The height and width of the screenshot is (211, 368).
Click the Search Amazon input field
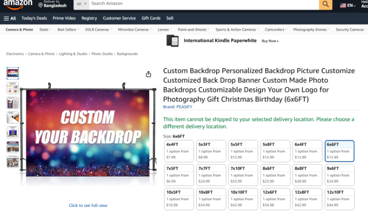click(x=202, y=4)
